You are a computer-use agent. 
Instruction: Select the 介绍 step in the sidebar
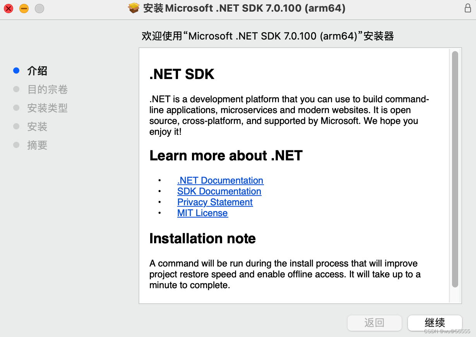click(38, 71)
